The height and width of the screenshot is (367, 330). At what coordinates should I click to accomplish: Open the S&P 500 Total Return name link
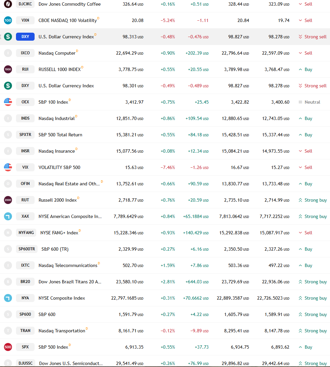60,135
